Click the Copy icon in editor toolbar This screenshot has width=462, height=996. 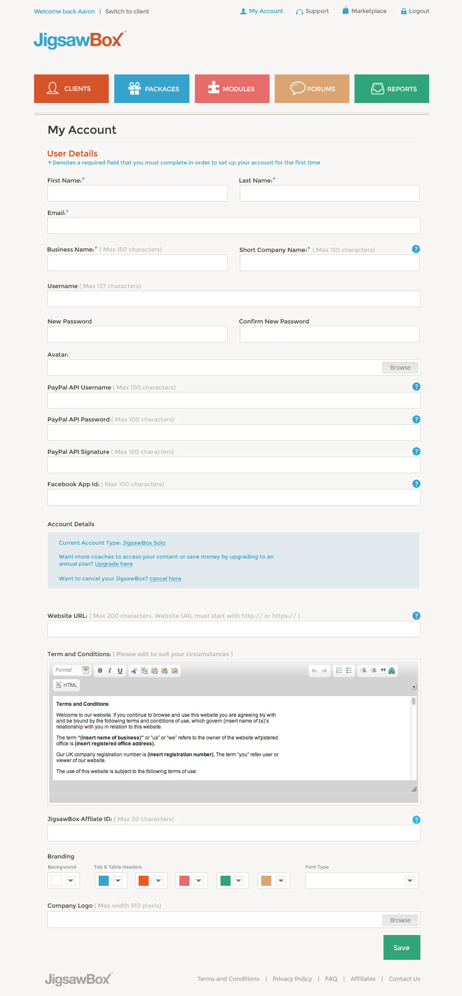coord(144,670)
